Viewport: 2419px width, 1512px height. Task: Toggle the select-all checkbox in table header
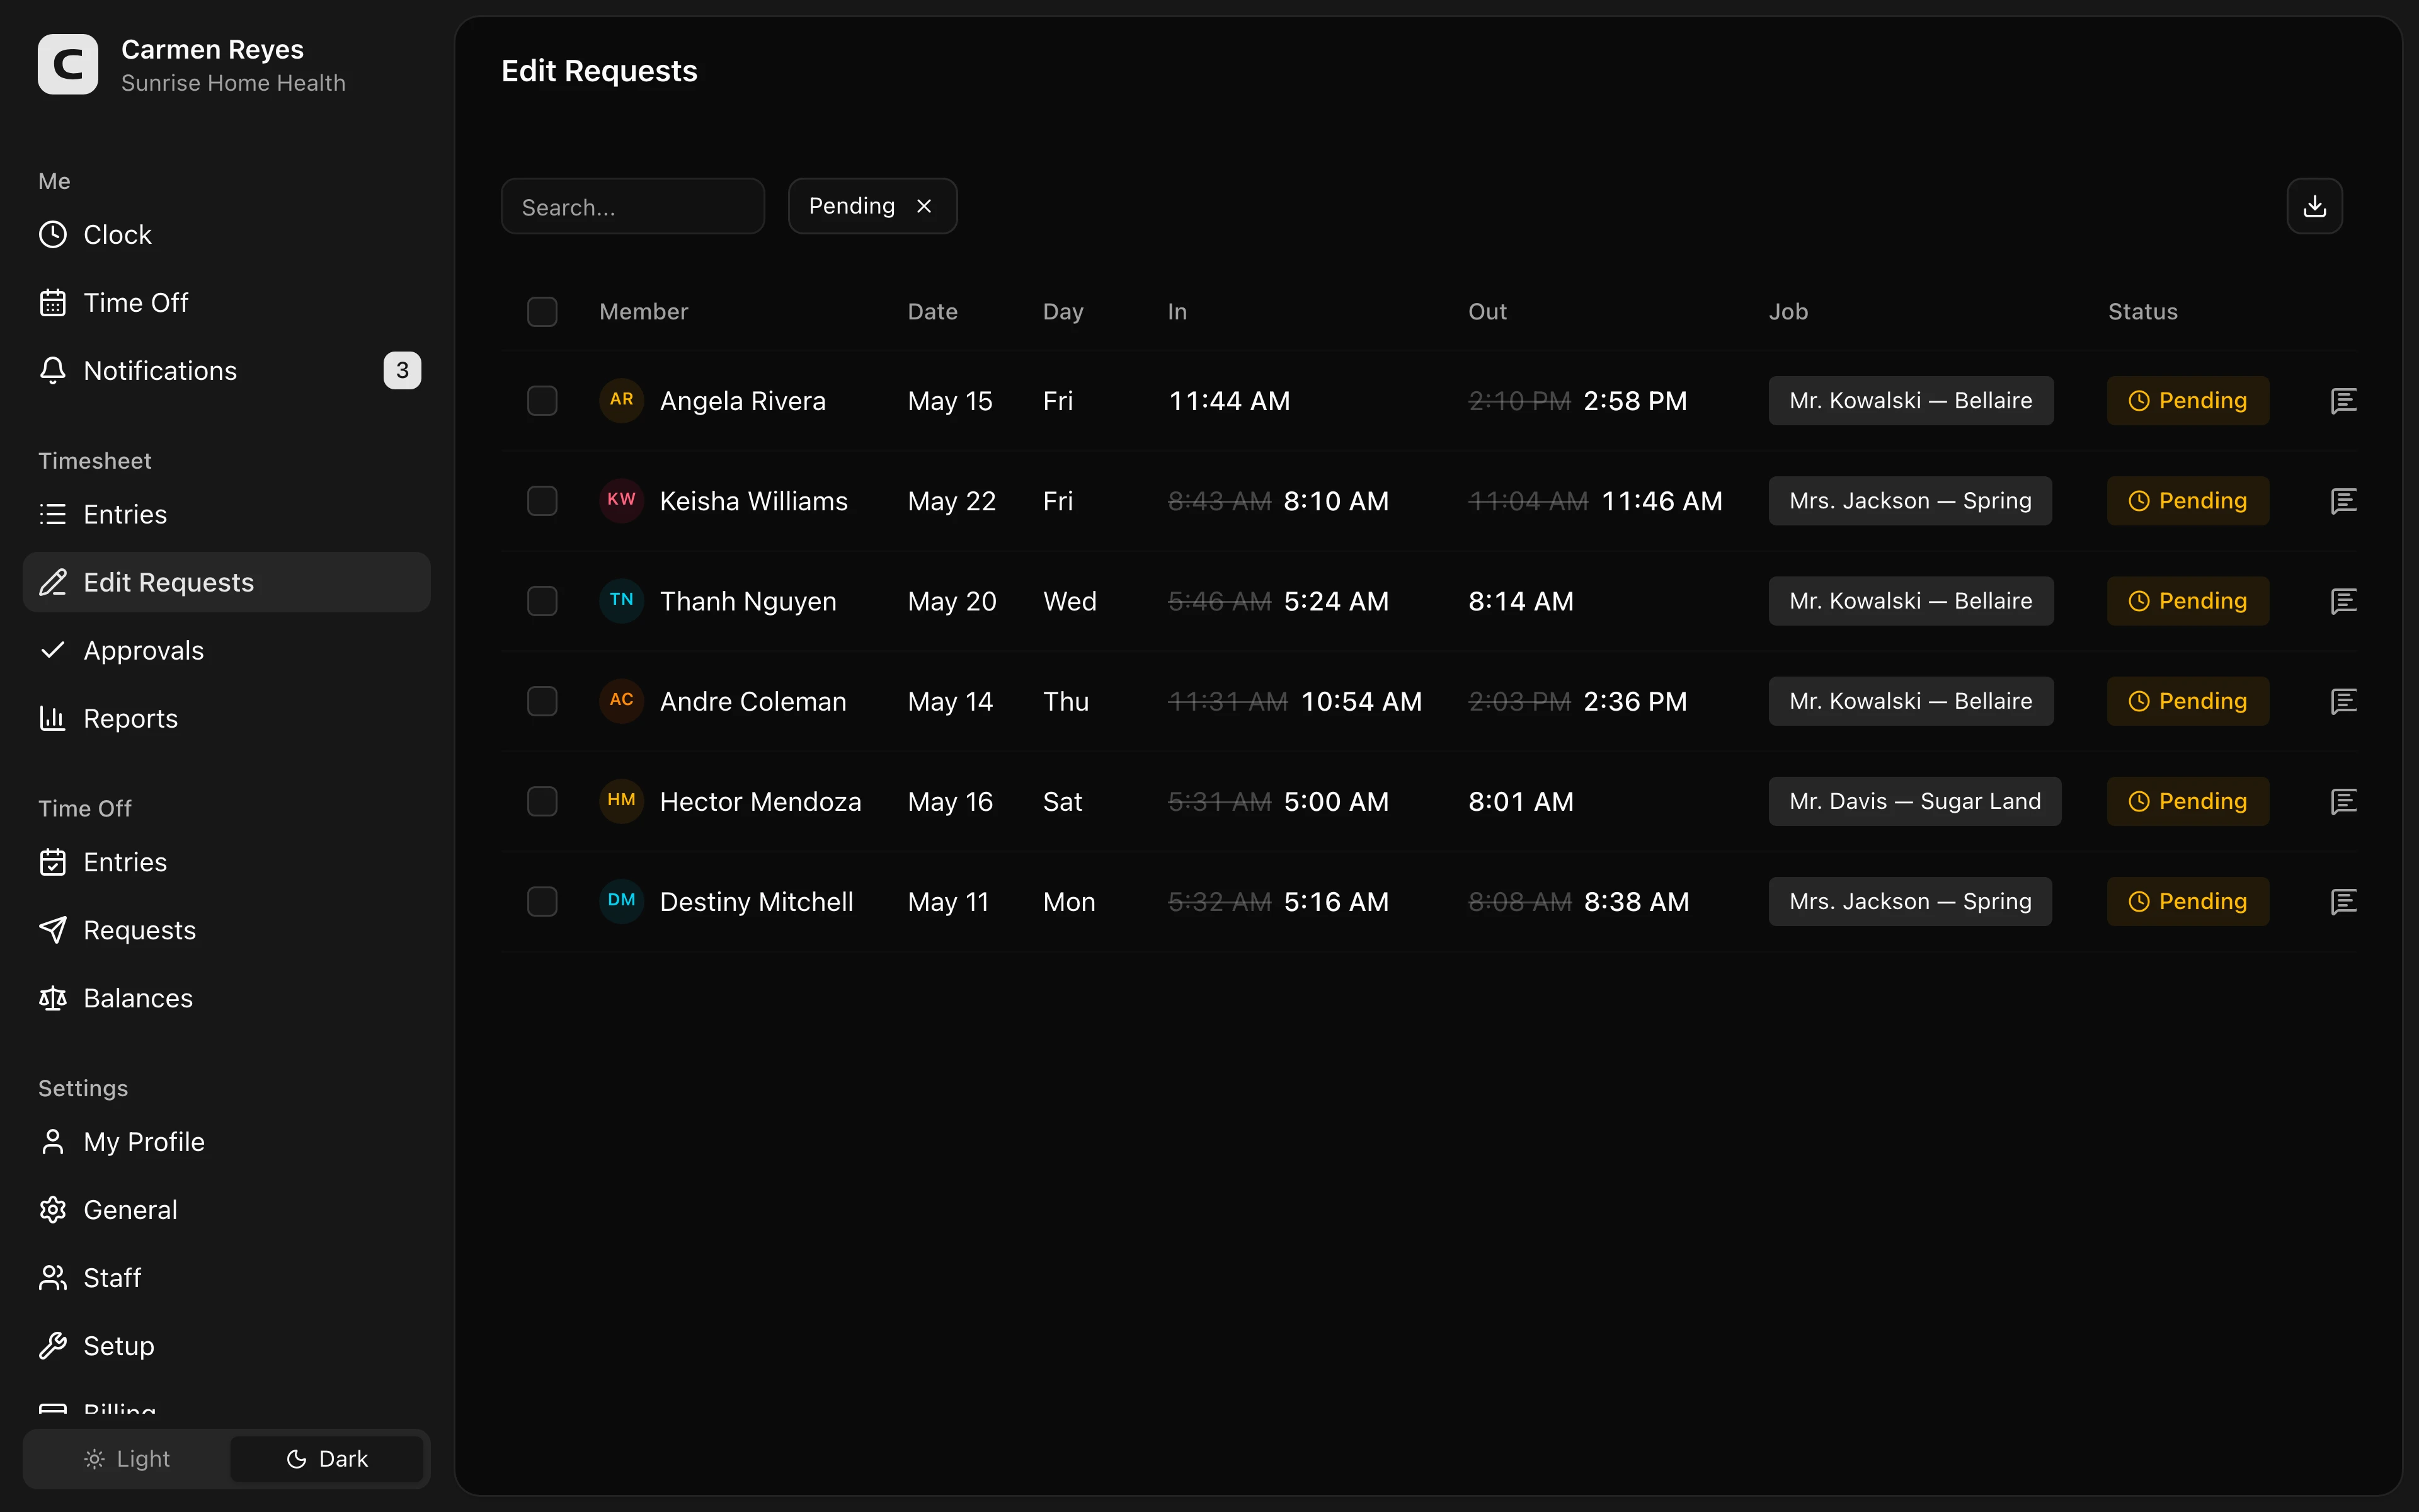542,312
